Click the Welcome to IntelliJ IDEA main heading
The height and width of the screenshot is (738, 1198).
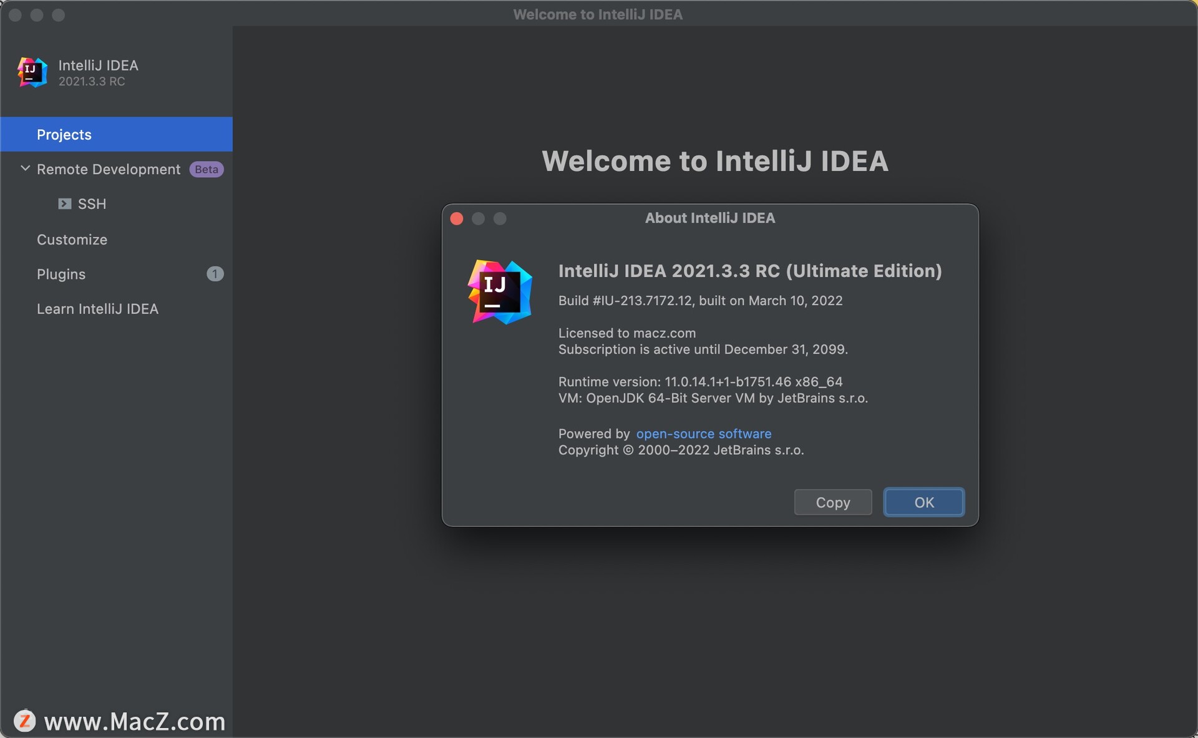pyautogui.click(x=715, y=161)
